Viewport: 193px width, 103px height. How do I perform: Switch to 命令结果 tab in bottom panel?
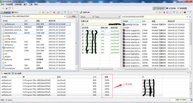coord(17,73)
